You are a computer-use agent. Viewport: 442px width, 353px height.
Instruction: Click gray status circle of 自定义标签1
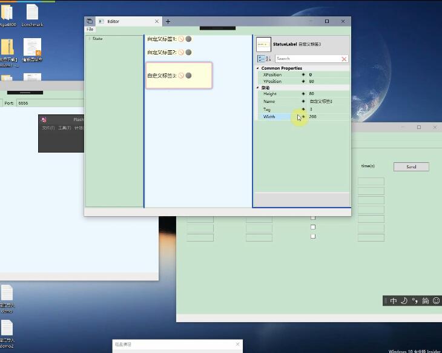(188, 39)
